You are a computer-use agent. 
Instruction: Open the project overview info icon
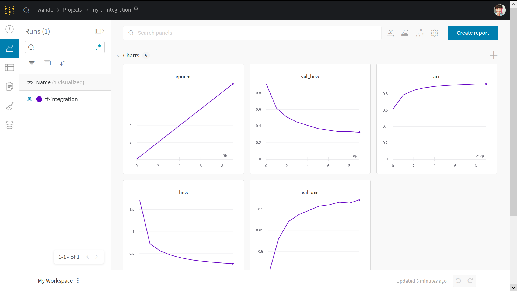coord(9,29)
